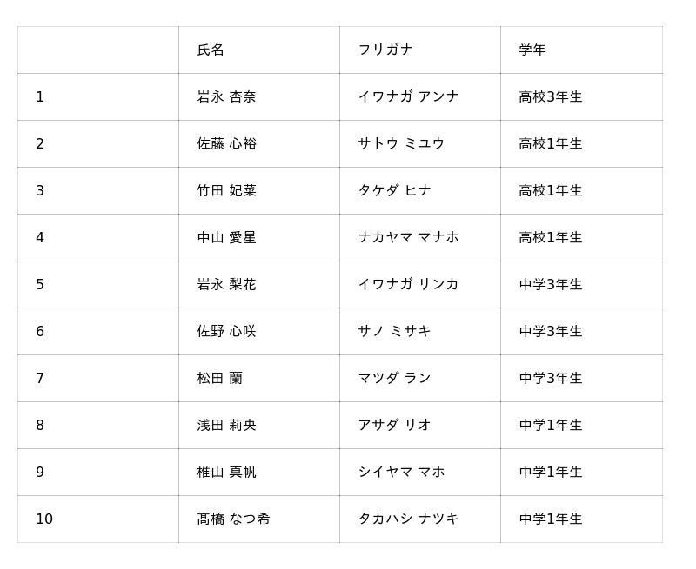Viewport: 696px width, 569px height.
Task: Click the furigana cell サトウ ミユウ
Action: (401, 144)
